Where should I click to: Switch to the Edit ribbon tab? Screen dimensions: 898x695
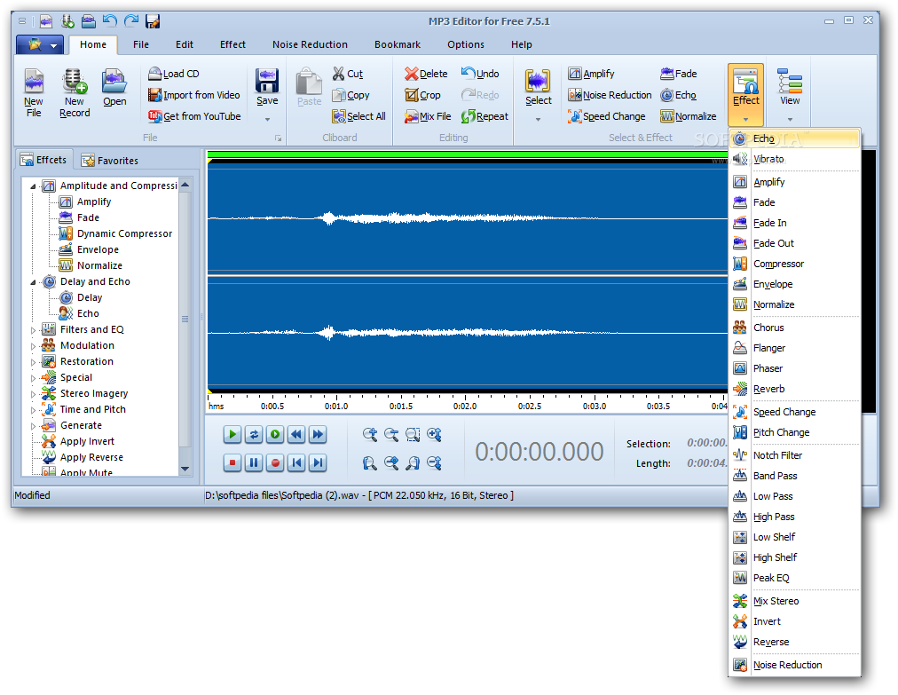[185, 44]
